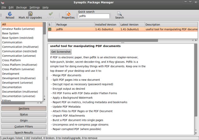Click the Synaptic app icon in title bar
Screen dimensions: 199x140
tap(2, 2)
